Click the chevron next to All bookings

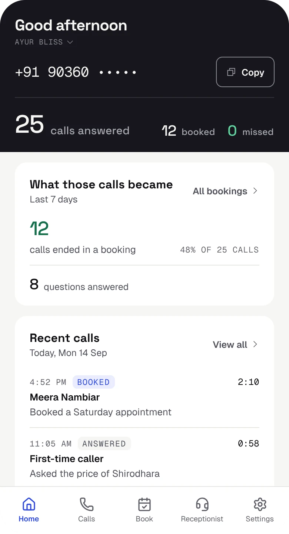255,191
